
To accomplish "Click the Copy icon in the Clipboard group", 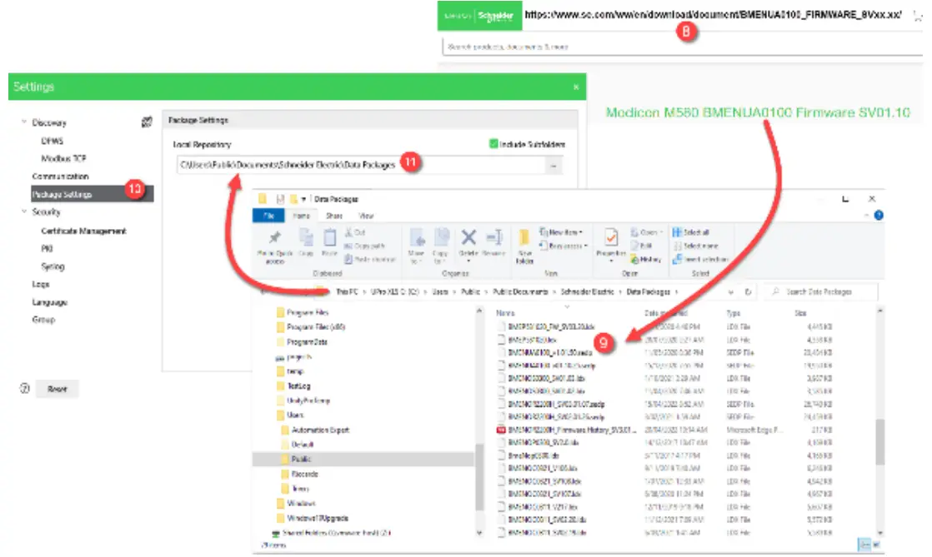I will pos(306,242).
